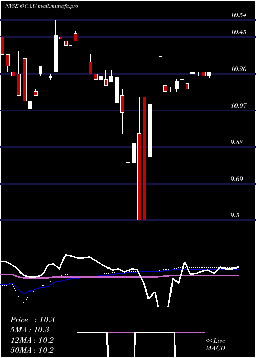Click the 10.26 price level label
The height and width of the screenshot is (358, 256).
[x=239, y=69]
